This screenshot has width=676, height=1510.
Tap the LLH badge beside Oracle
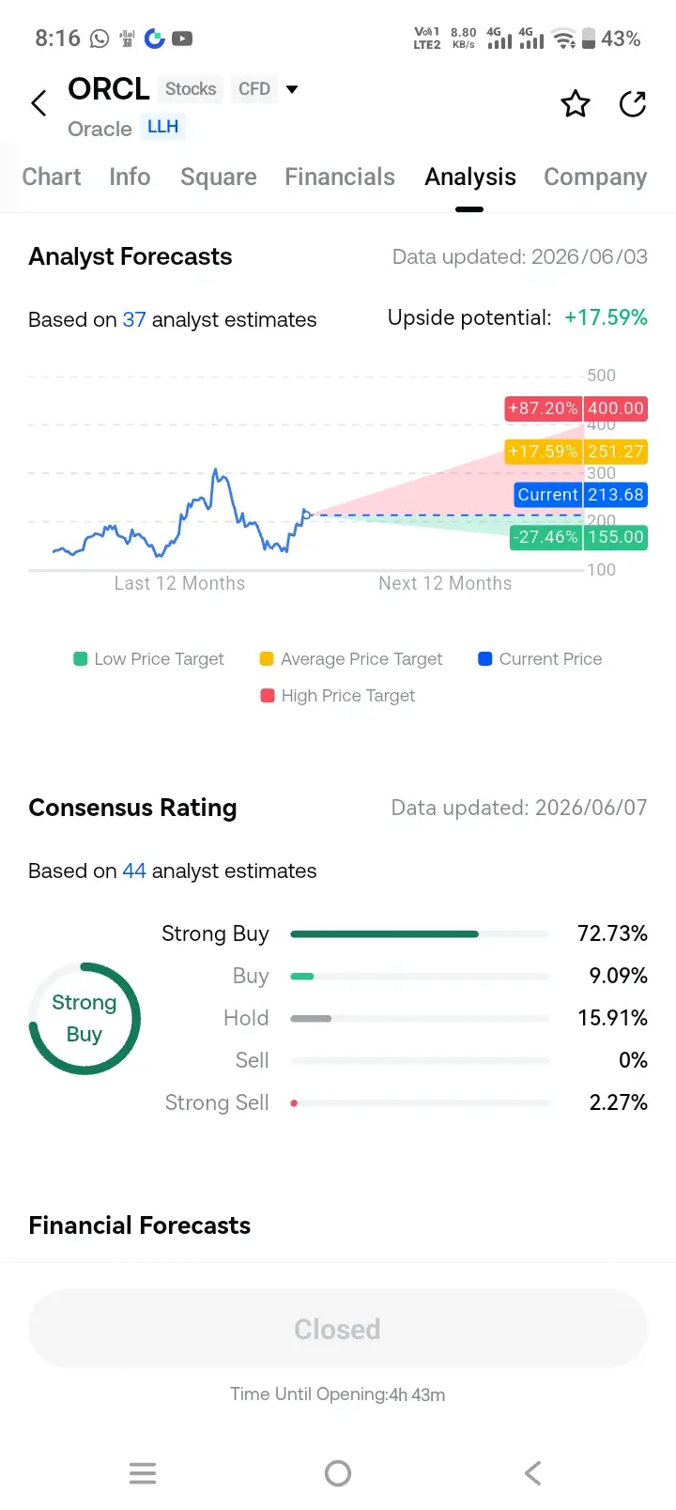tap(162, 127)
